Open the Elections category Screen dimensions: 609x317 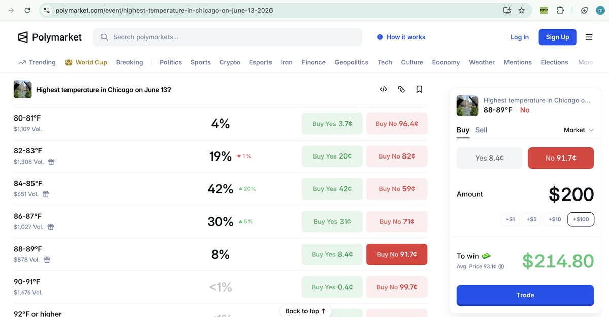click(554, 62)
